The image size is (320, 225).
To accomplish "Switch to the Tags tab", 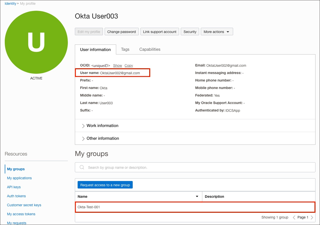I will pyautogui.click(x=125, y=49).
